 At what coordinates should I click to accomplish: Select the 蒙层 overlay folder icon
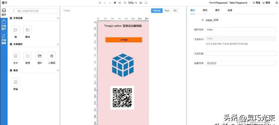(28, 30)
